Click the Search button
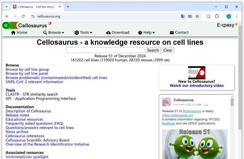Viewport: 244px width, 159px height. click(153, 50)
